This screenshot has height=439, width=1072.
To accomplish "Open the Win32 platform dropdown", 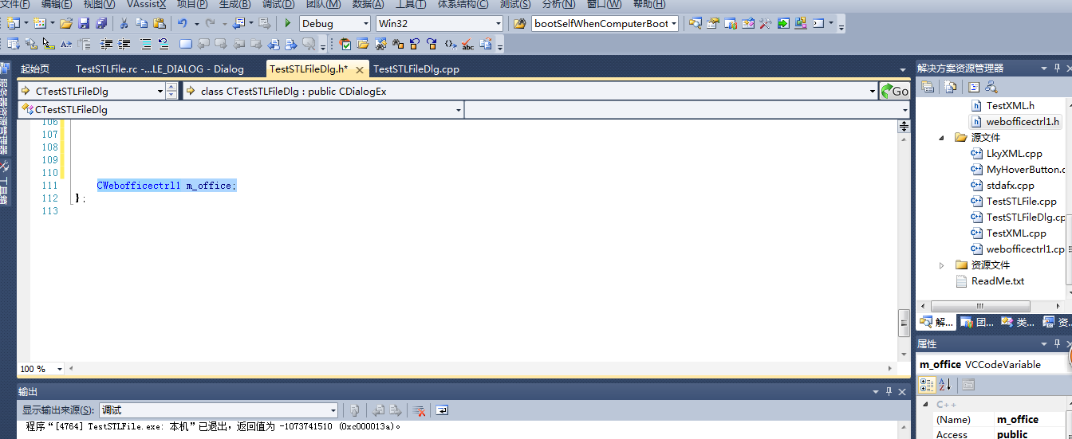I will [x=499, y=24].
